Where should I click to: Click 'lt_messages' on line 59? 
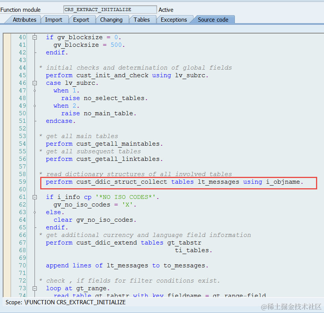(x=218, y=182)
